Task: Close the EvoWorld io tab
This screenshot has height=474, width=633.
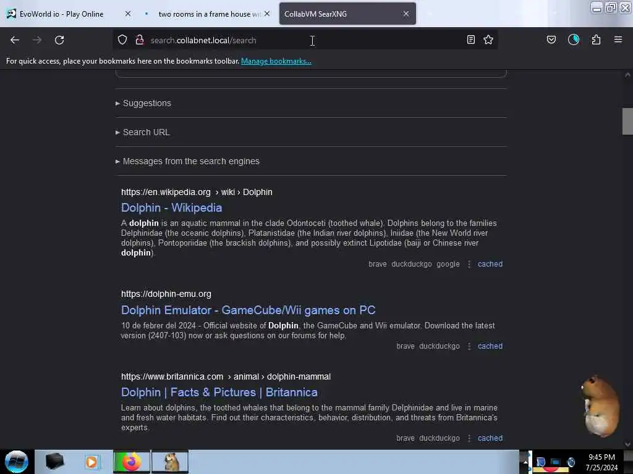Action: click(x=128, y=14)
